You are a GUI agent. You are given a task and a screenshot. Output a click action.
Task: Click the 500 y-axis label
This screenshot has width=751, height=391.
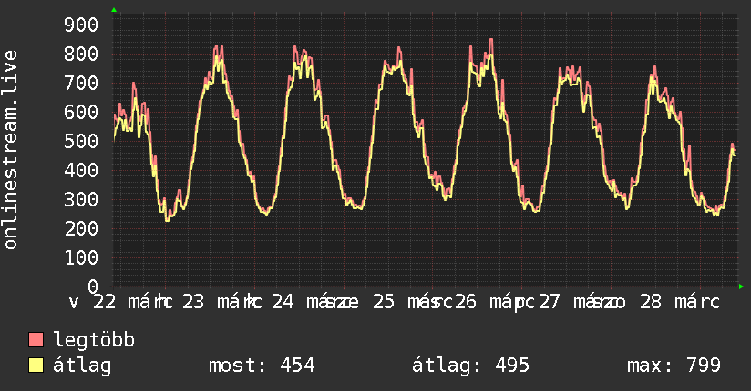(81, 142)
